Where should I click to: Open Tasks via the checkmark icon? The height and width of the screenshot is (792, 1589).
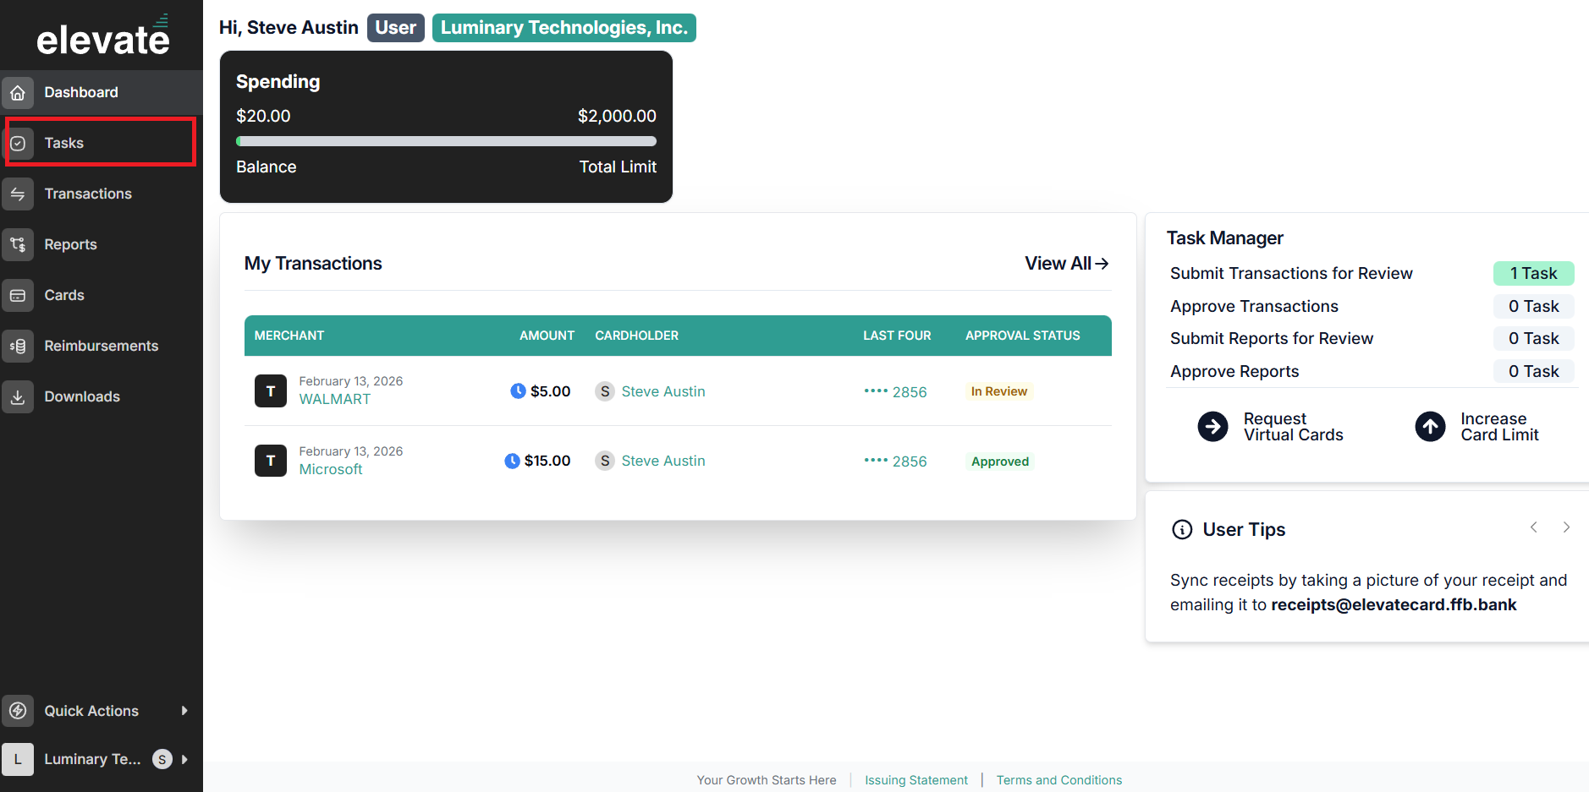(x=18, y=144)
